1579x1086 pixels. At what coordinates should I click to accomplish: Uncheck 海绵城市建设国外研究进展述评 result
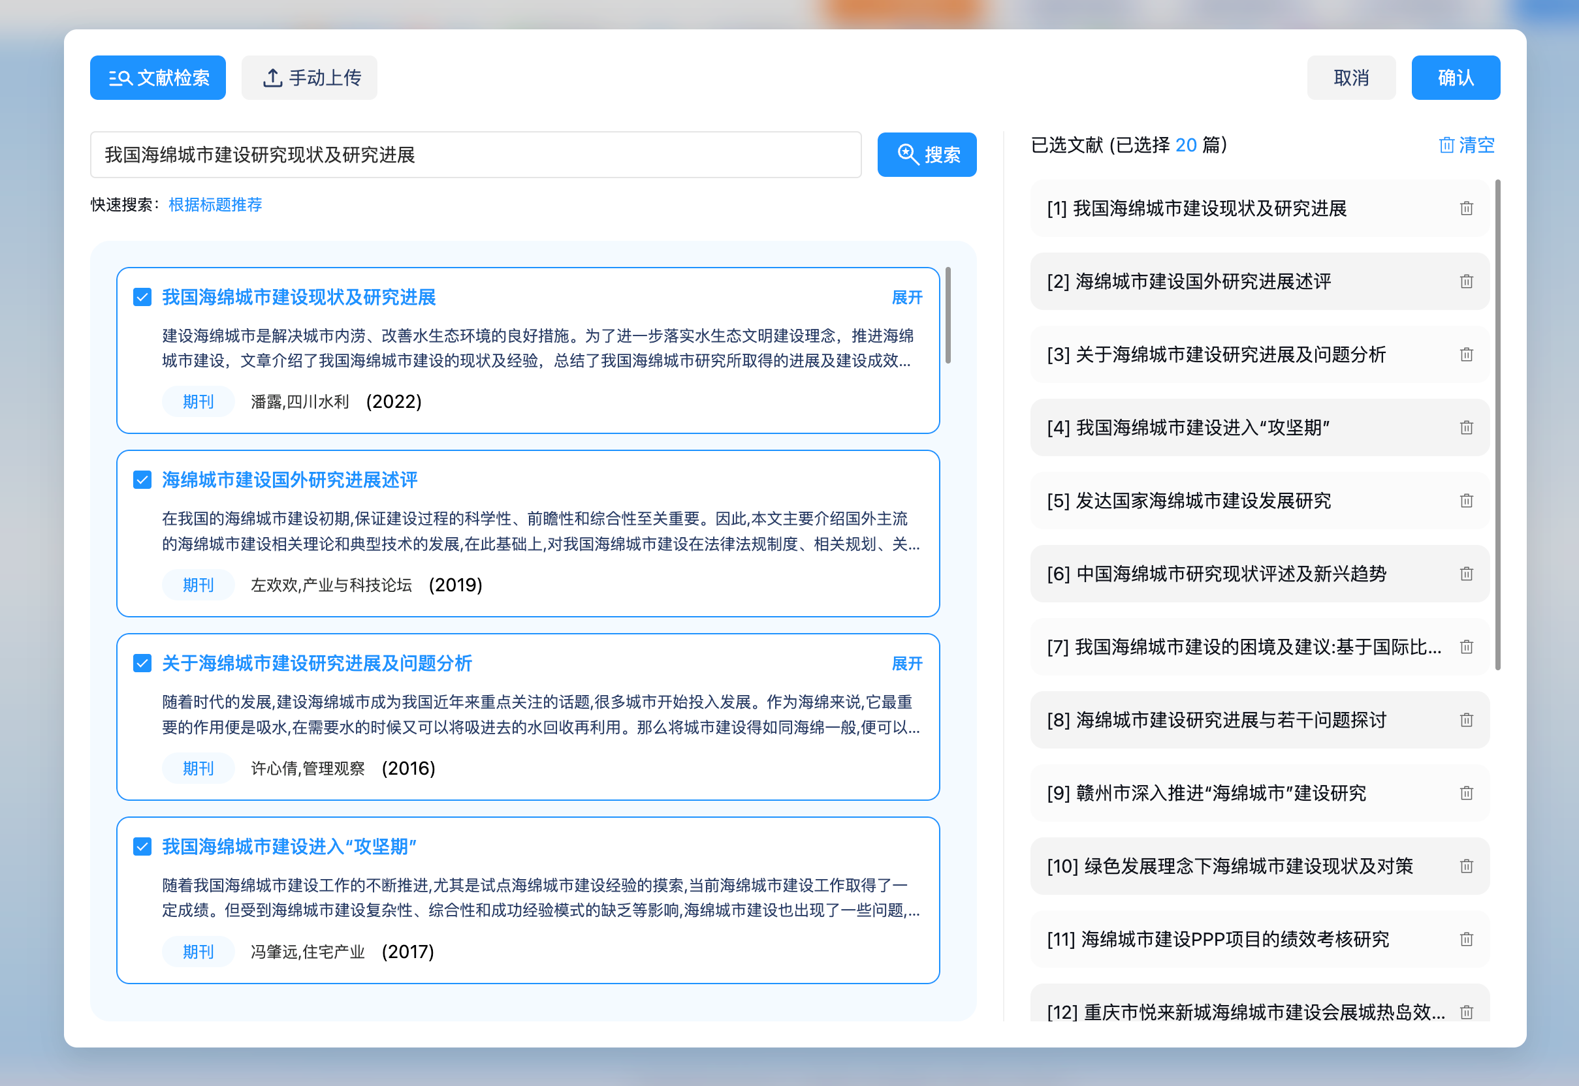click(142, 480)
